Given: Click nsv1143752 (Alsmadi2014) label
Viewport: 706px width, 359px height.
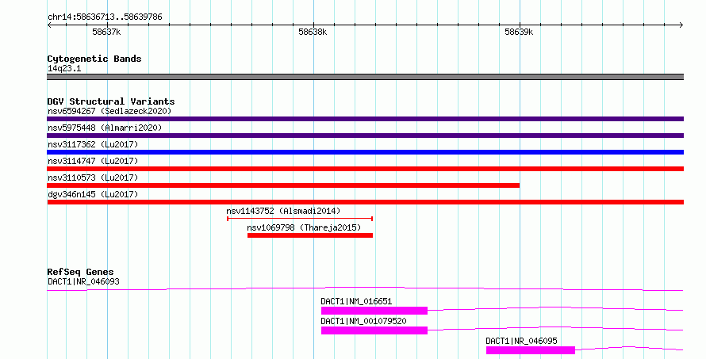Looking at the screenshot, I should [x=283, y=211].
